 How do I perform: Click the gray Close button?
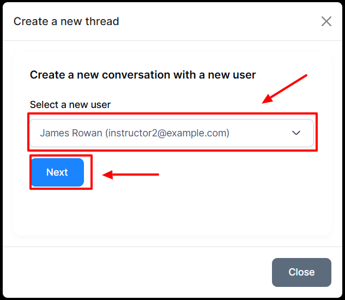[301, 272]
